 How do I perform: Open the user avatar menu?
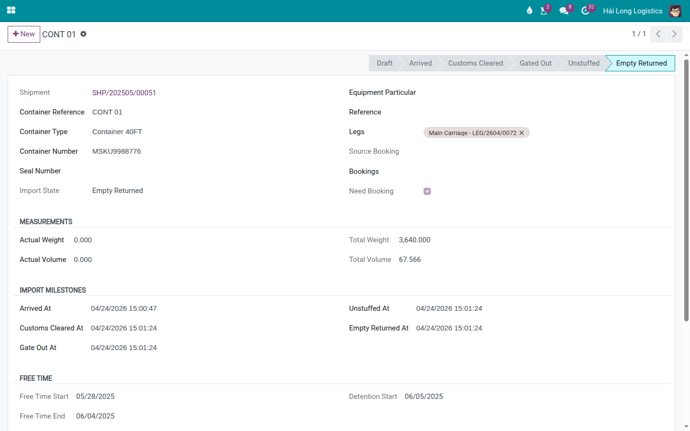tap(675, 11)
